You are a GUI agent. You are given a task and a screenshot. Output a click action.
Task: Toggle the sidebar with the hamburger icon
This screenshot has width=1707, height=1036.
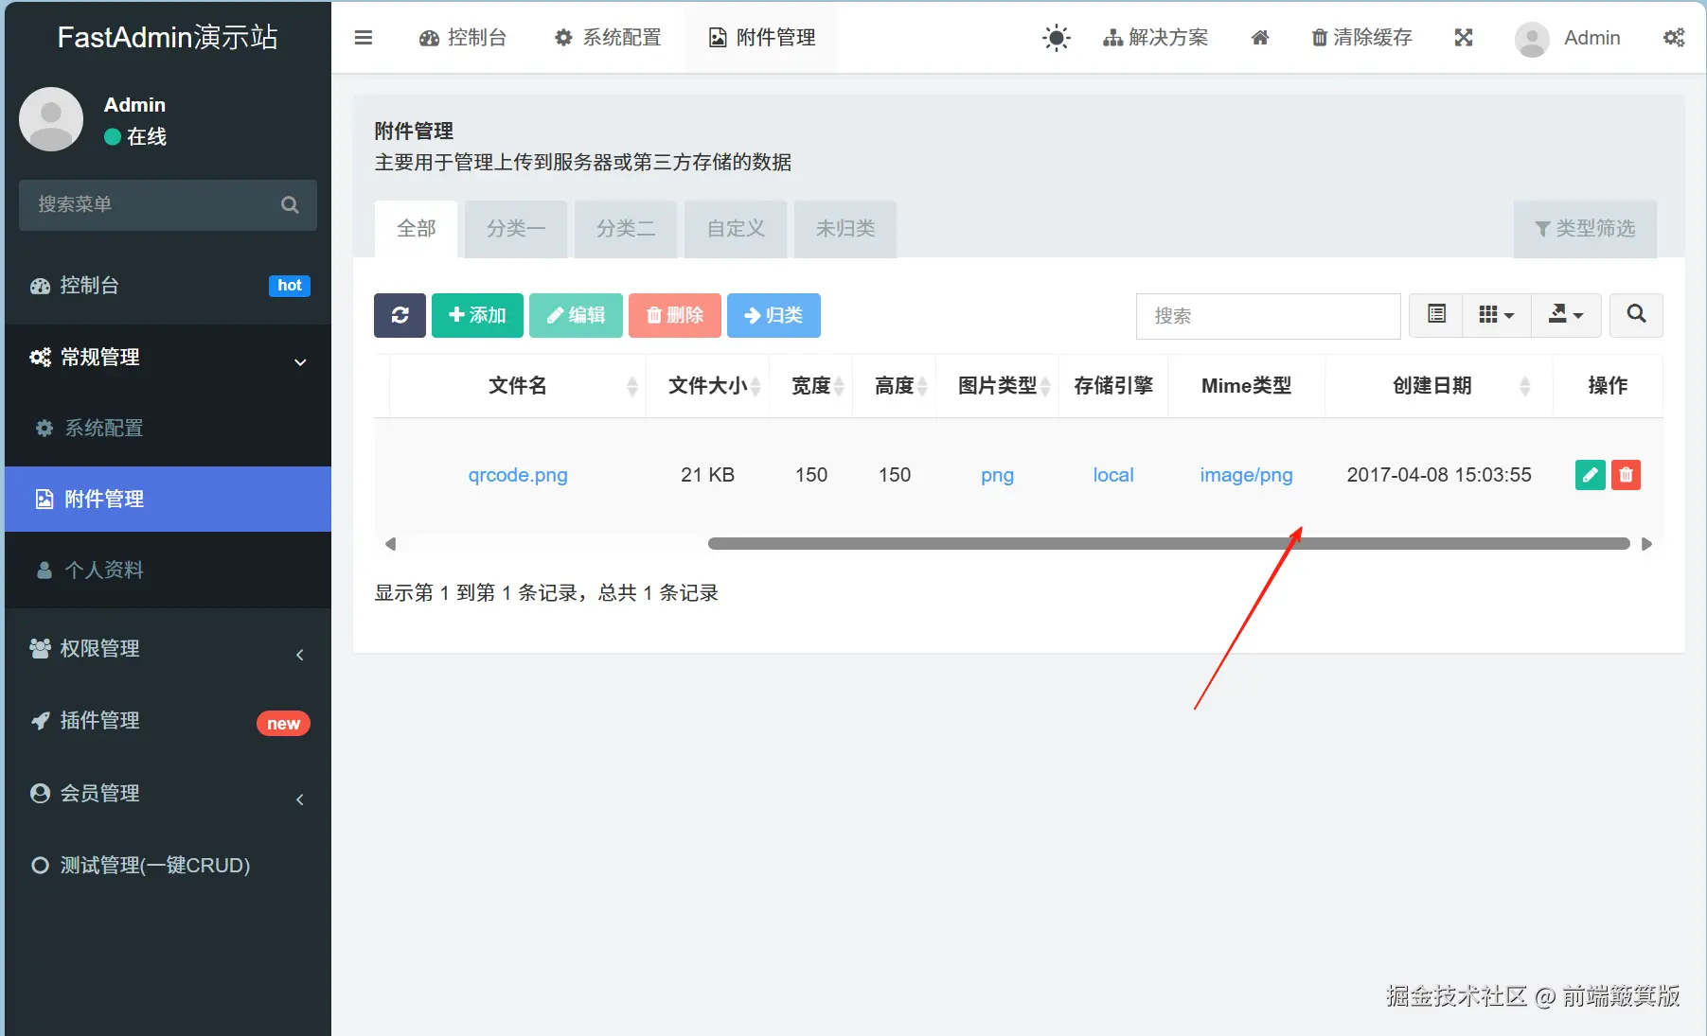click(x=364, y=38)
